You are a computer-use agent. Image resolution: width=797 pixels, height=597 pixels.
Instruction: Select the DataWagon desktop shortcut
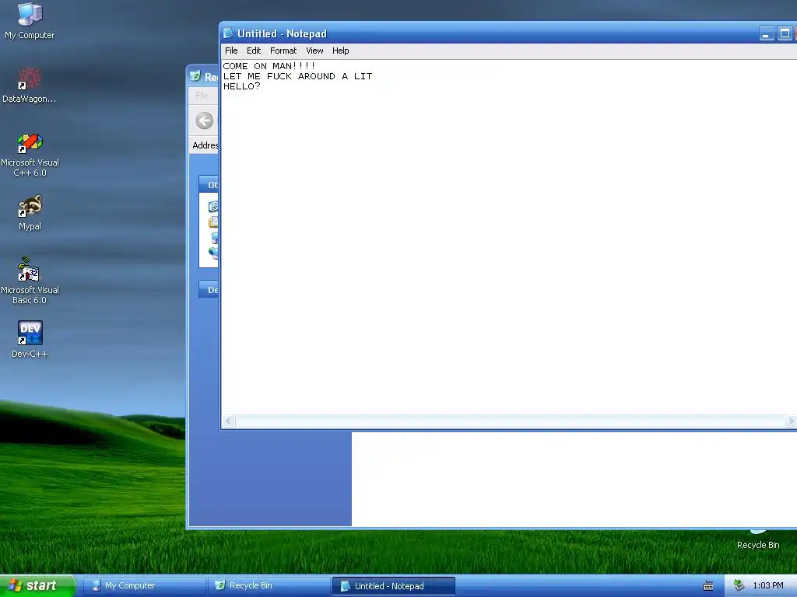tap(30, 86)
